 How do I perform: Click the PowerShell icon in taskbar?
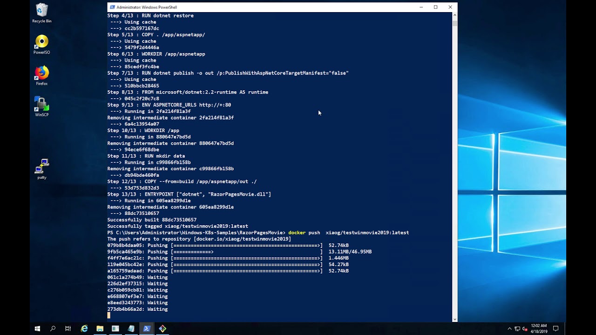(x=147, y=328)
